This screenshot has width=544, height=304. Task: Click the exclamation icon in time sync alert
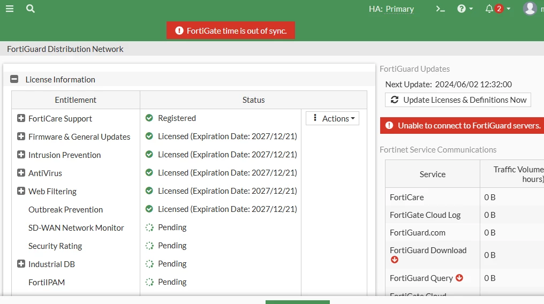(179, 31)
